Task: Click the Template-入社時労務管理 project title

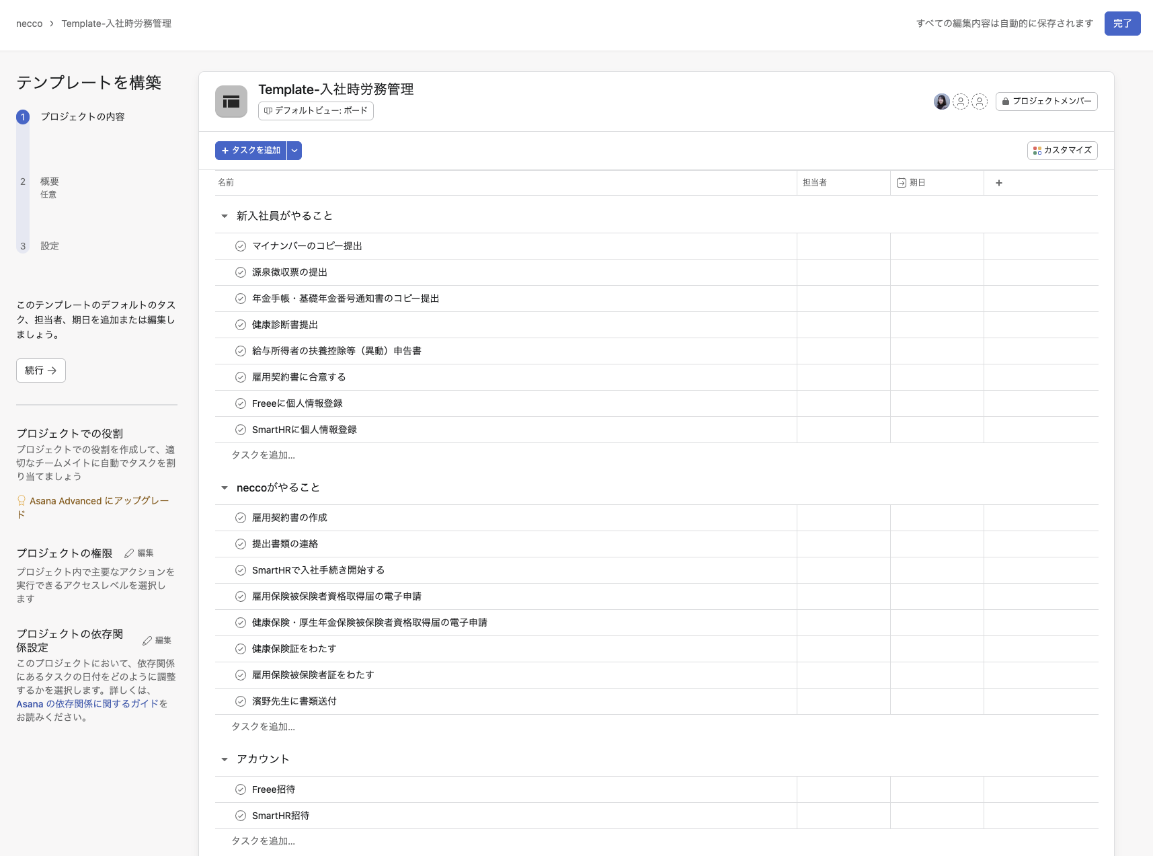Action: [336, 89]
